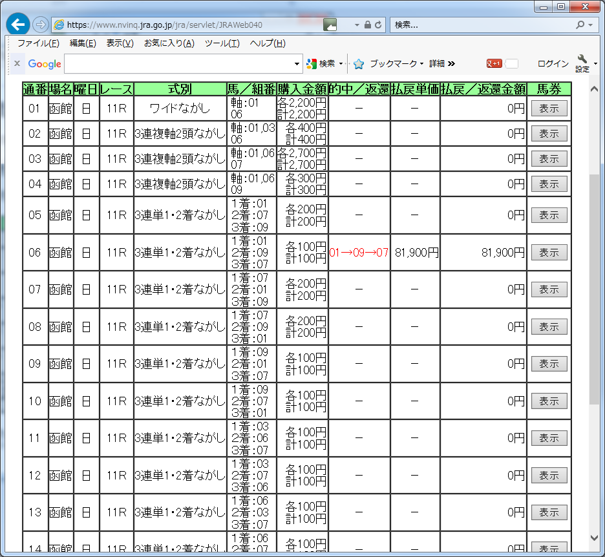Open Google toolbar settings wrench

tap(582, 59)
